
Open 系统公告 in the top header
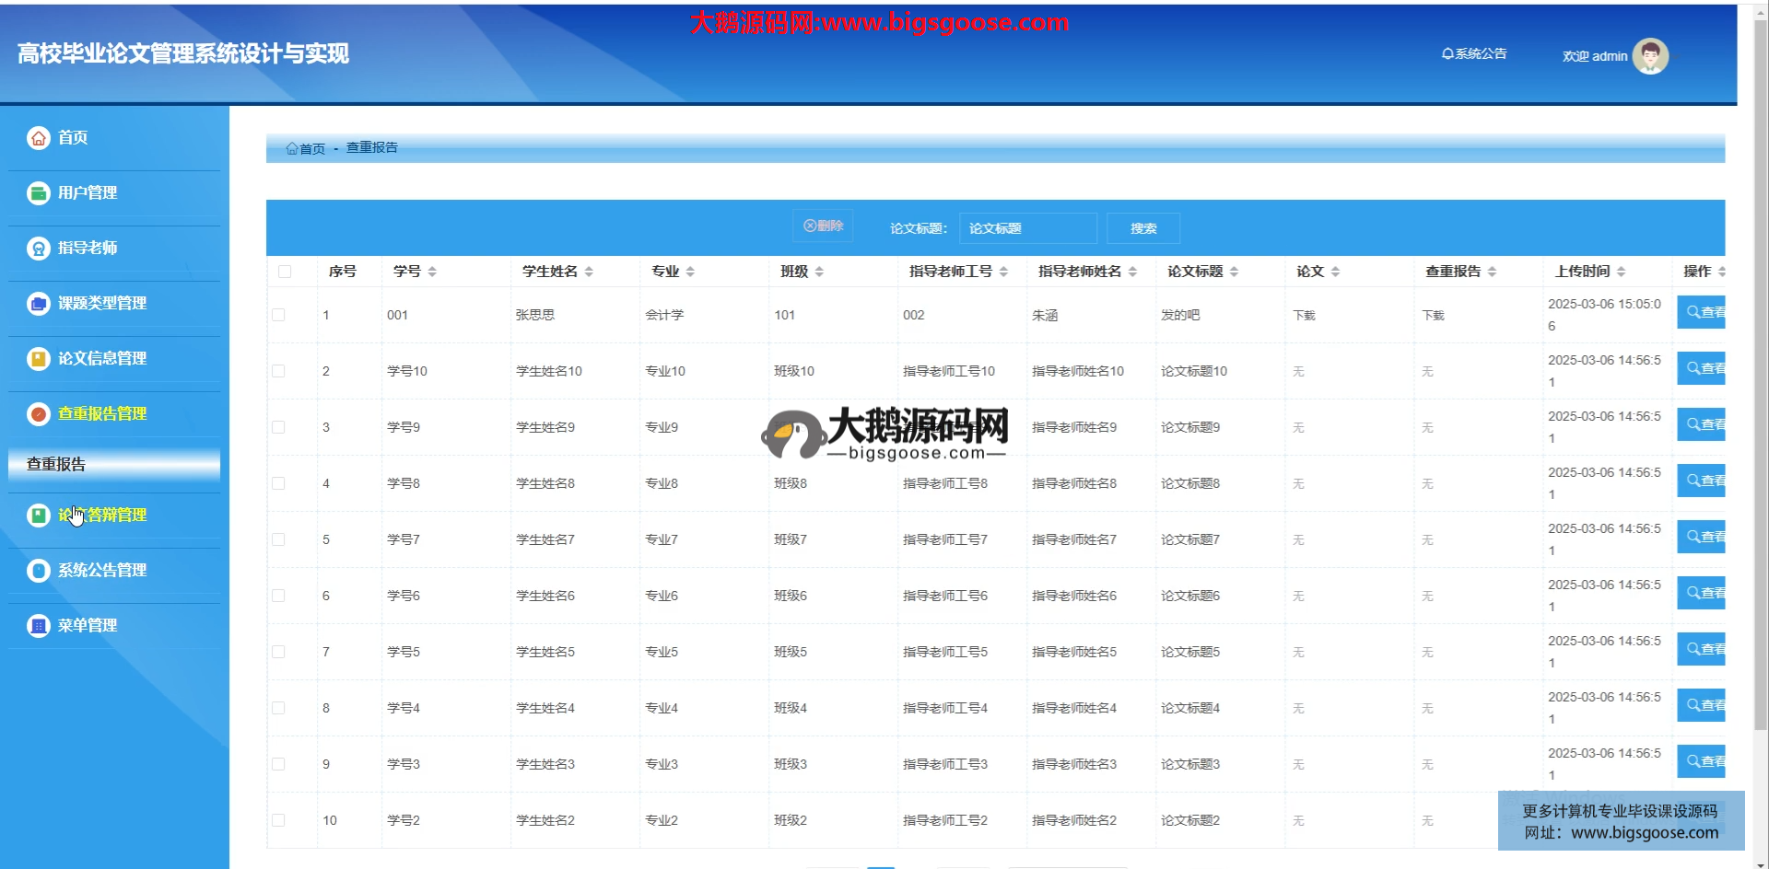pos(1474,54)
